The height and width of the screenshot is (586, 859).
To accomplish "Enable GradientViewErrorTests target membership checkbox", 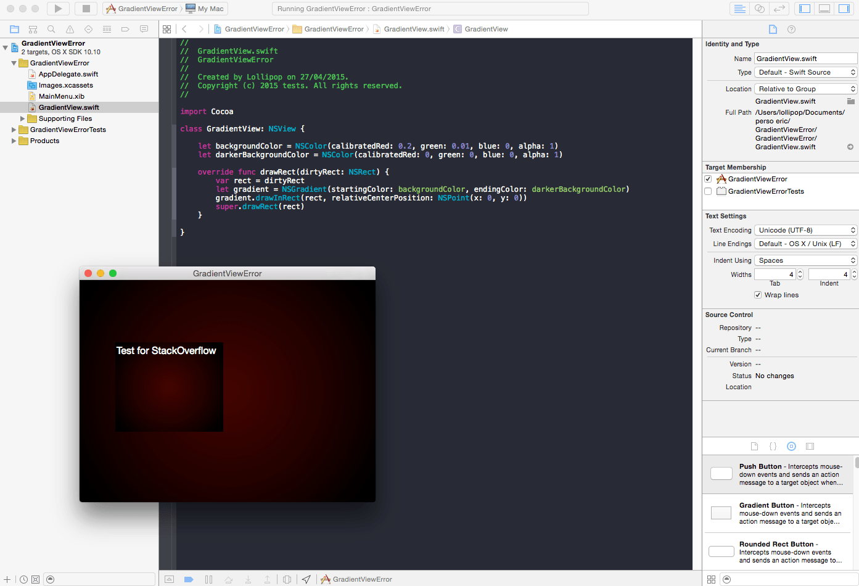I will 708,191.
